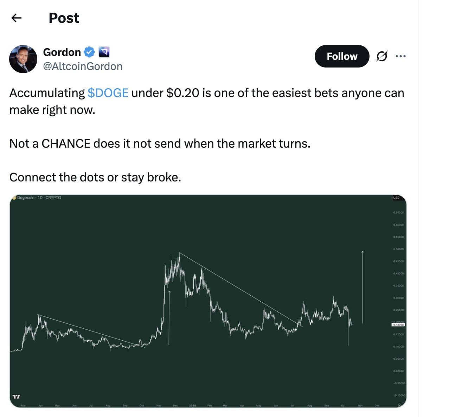Click the Post page heading
The width and height of the screenshot is (462, 417).
pyautogui.click(x=64, y=18)
